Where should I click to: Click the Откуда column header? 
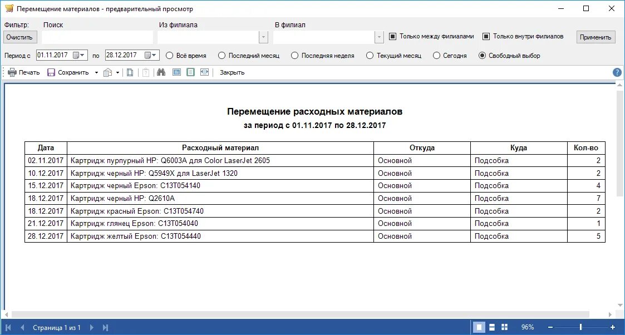(x=422, y=148)
